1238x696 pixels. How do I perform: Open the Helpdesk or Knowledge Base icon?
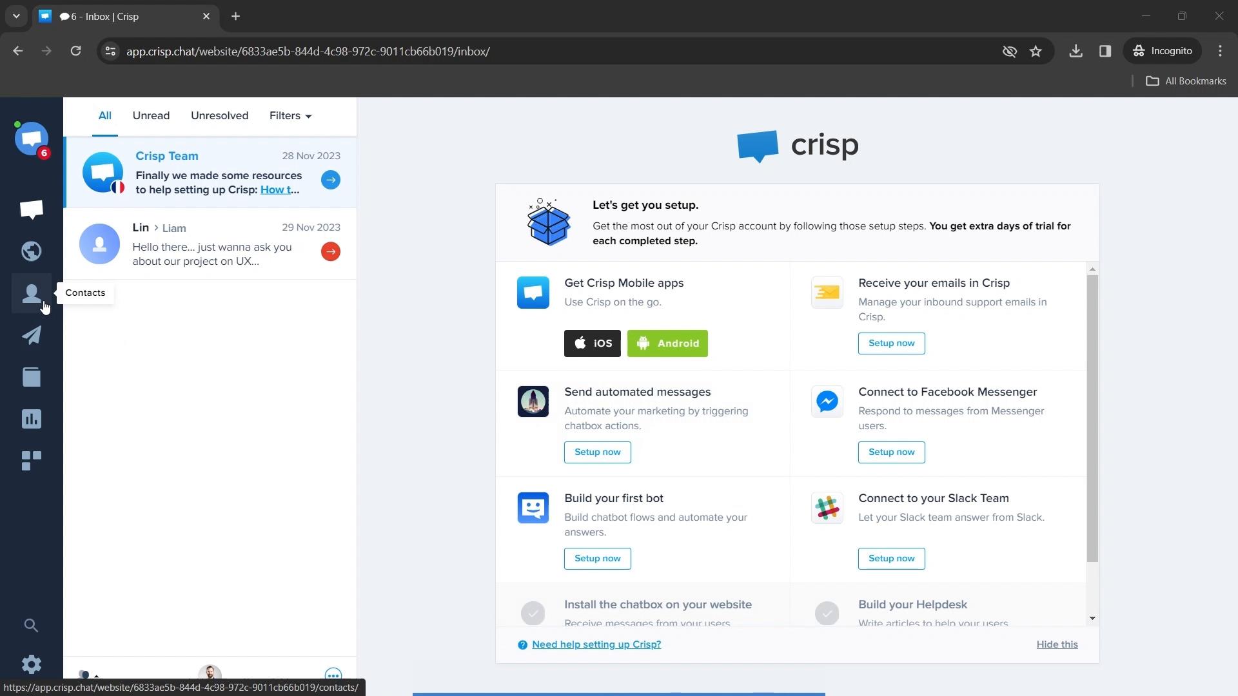coord(32,376)
